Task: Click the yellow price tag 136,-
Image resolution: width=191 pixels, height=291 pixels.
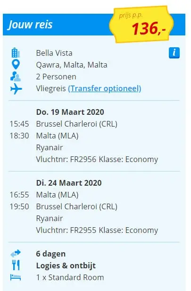Action: 141,24
